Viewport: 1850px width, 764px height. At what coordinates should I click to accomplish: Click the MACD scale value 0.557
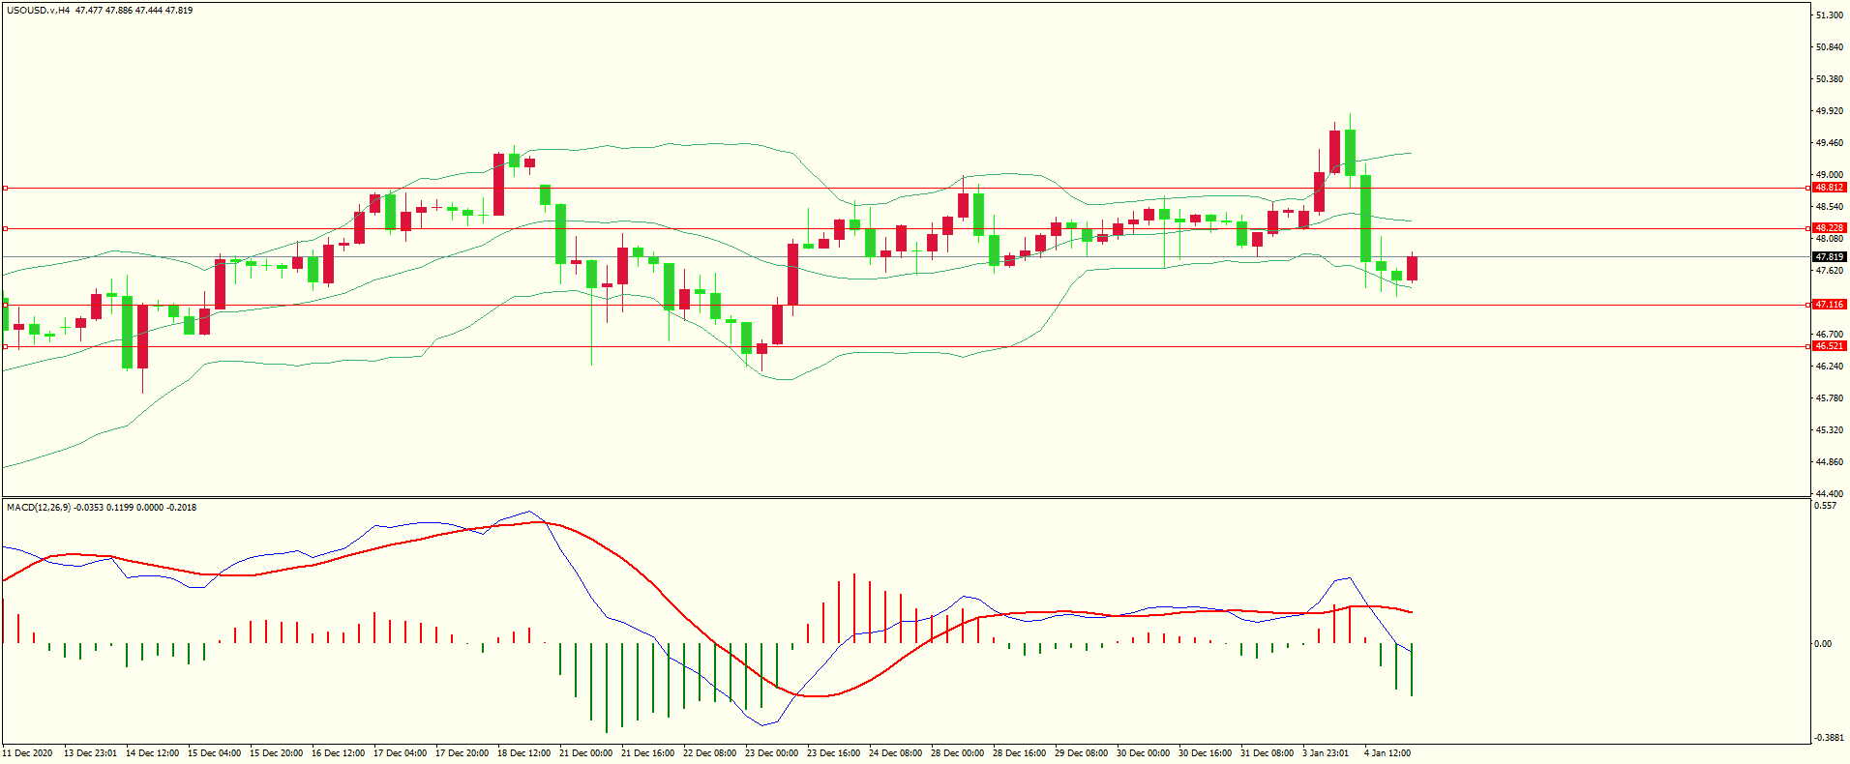coord(1825,506)
